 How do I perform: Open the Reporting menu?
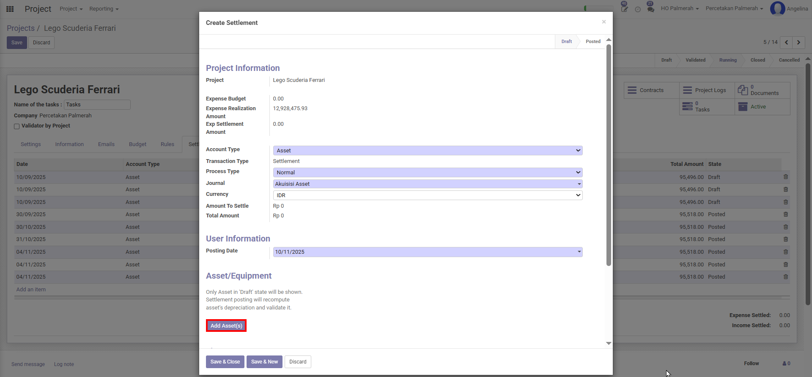pos(104,9)
